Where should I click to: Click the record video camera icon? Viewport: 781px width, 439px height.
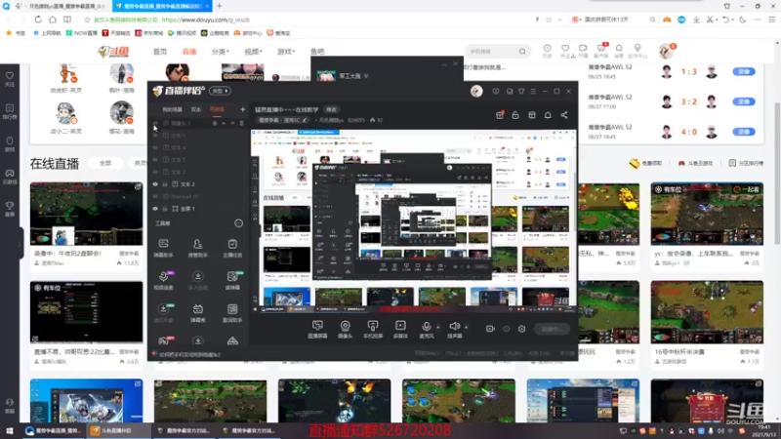(490, 329)
